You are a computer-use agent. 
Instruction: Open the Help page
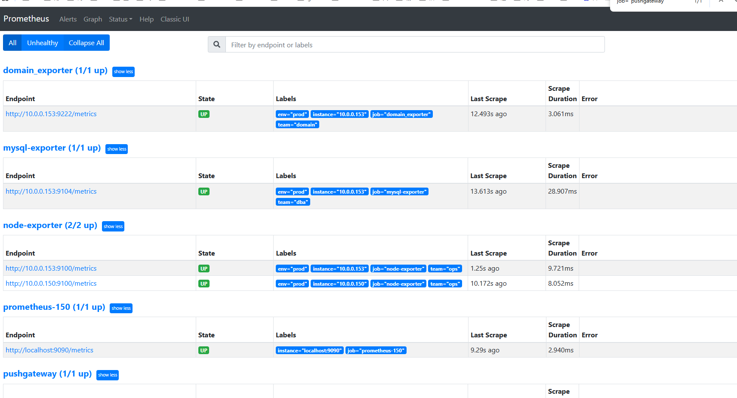(146, 19)
